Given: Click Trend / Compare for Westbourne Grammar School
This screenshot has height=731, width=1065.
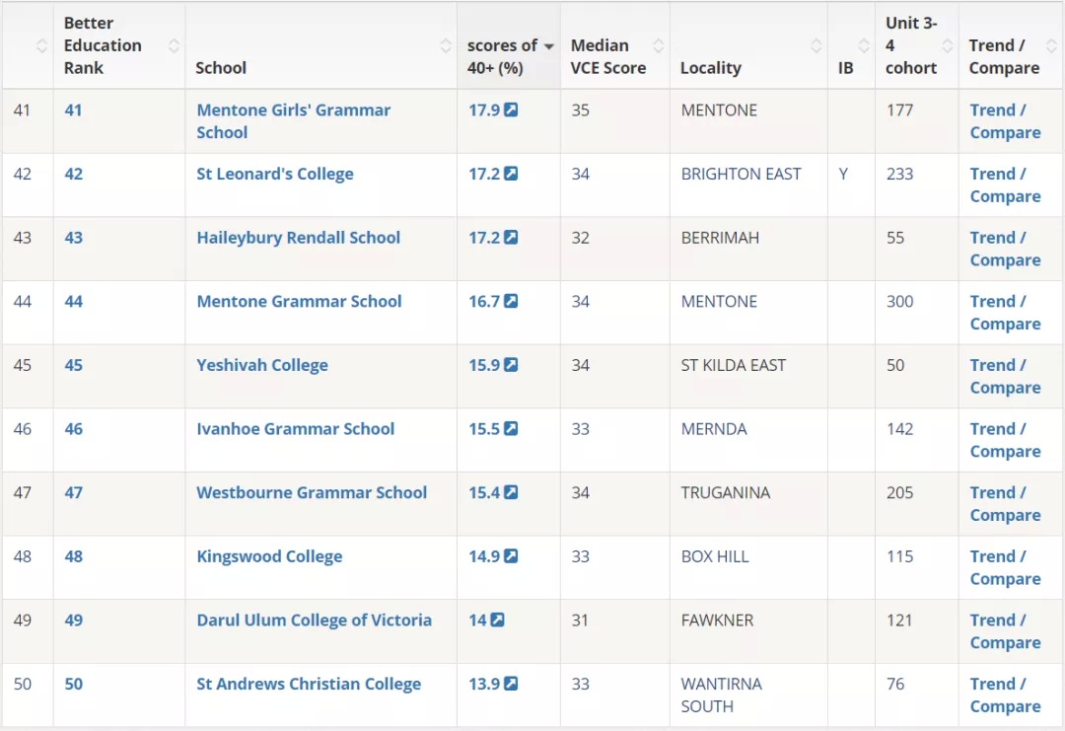Looking at the screenshot, I should pos(1005,504).
